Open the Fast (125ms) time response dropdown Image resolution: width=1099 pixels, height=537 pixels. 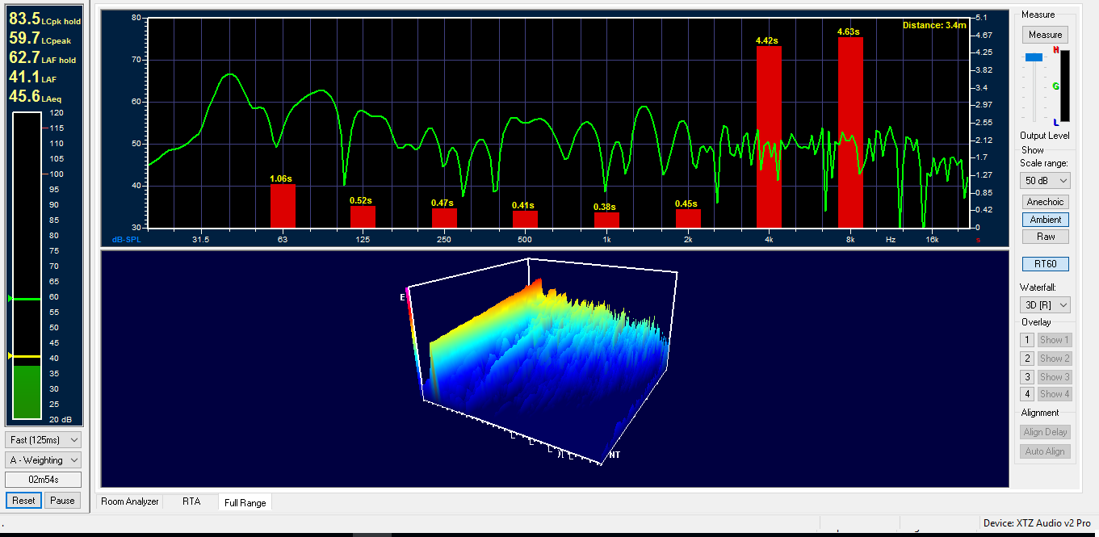[x=44, y=440]
